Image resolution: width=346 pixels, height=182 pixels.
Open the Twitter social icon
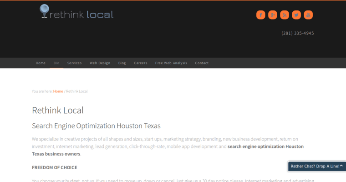point(296,15)
